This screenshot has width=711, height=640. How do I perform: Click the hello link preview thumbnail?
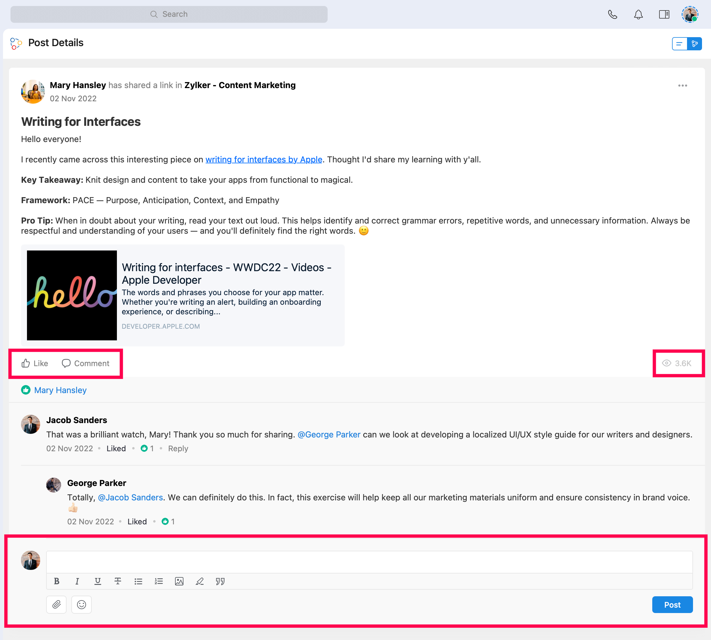pos(72,295)
